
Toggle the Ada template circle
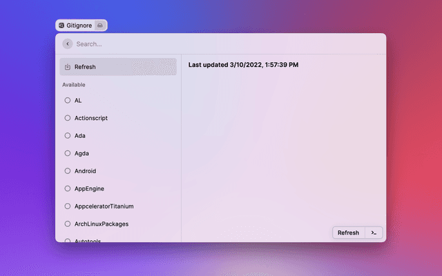67,135
